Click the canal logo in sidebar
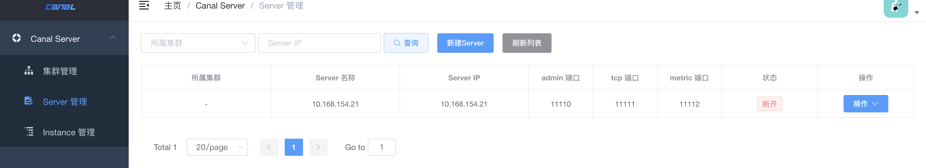 click(60, 7)
